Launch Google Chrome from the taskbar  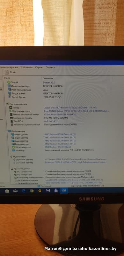coord(32,190)
